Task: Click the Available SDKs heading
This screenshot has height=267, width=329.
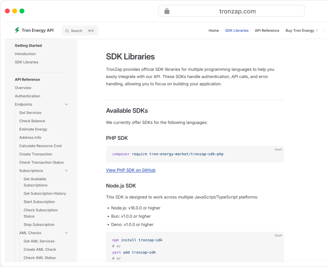Action: [x=127, y=111]
